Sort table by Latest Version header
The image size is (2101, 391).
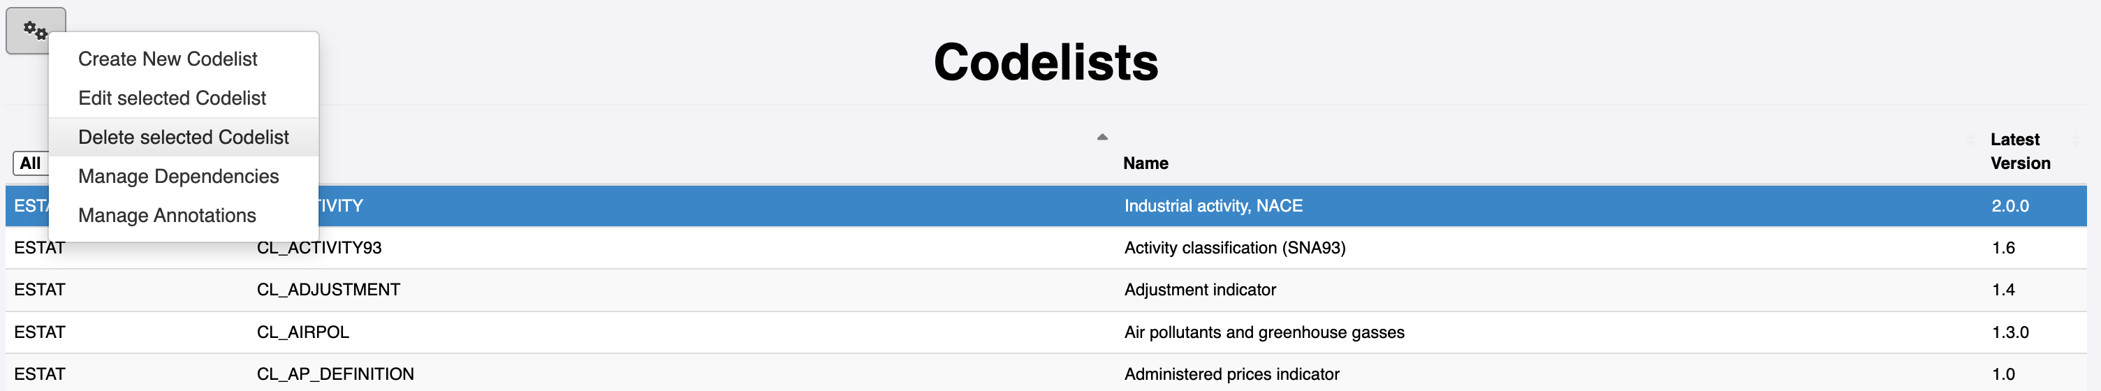click(2020, 152)
